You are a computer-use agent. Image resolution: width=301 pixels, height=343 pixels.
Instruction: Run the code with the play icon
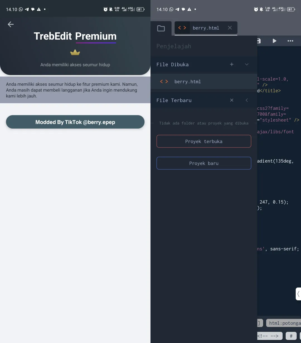(x=275, y=41)
